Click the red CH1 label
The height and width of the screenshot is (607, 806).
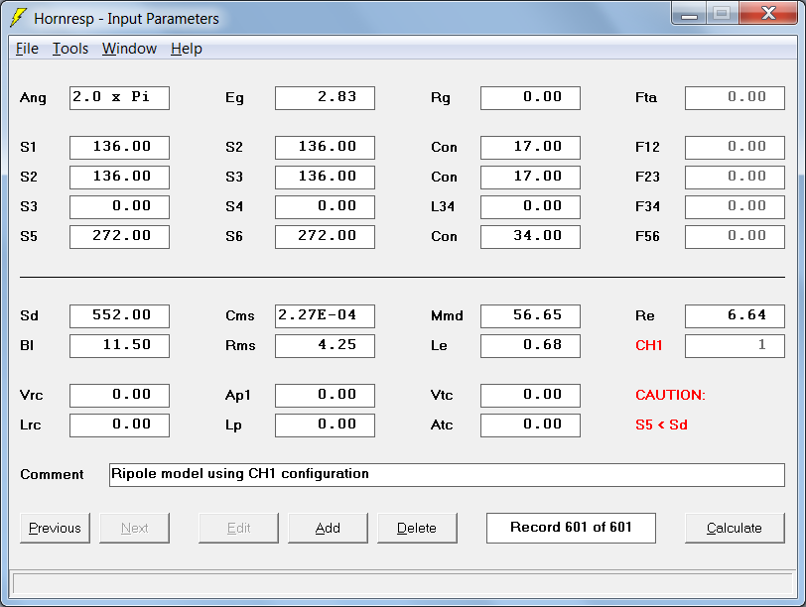coord(649,345)
